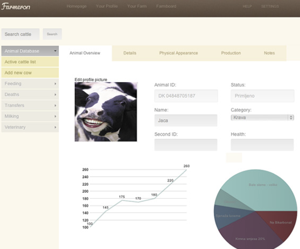Expand the Deaths sidebar section
Screen dimensions: 300x249
coord(30,95)
